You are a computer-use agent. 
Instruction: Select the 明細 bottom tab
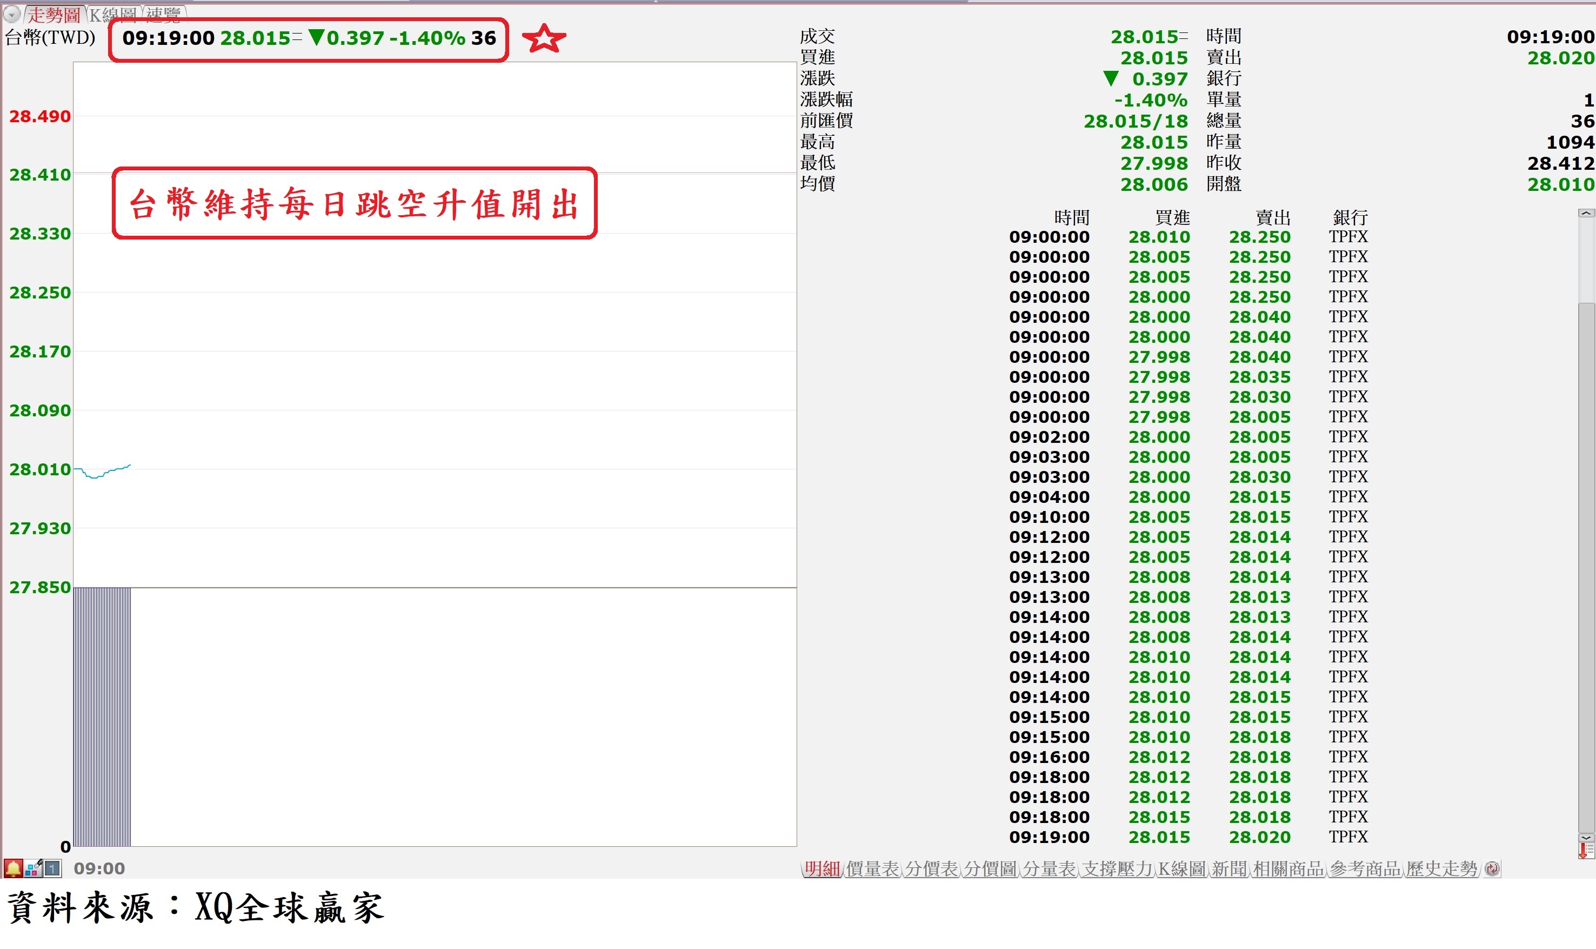click(822, 868)
